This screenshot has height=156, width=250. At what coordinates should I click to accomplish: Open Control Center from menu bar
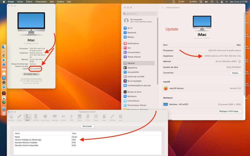222,1
